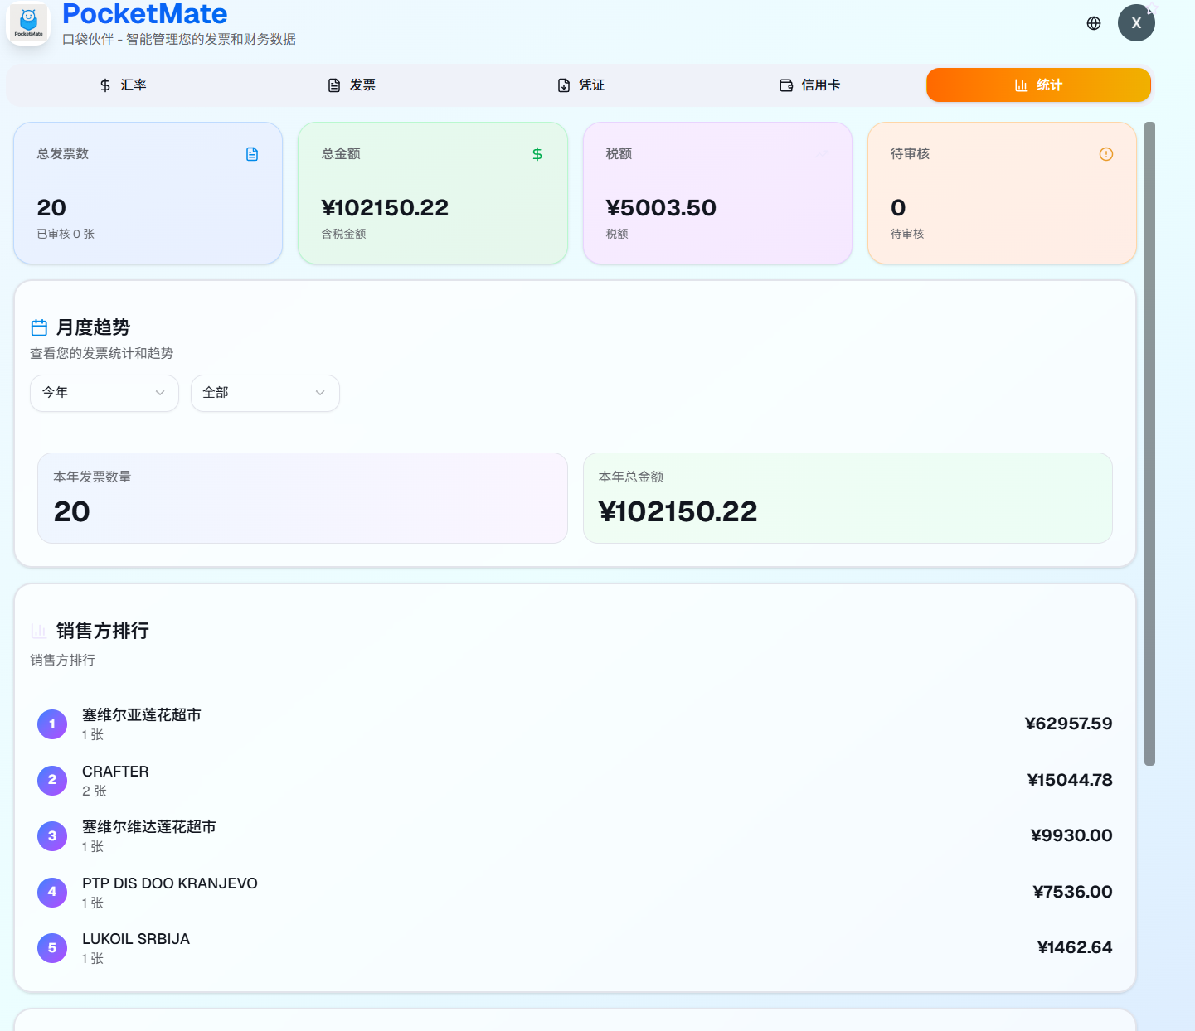Screen dimensions: 1195x1031
Task: Click document icon in total invoices card
Action: [252, 154]
